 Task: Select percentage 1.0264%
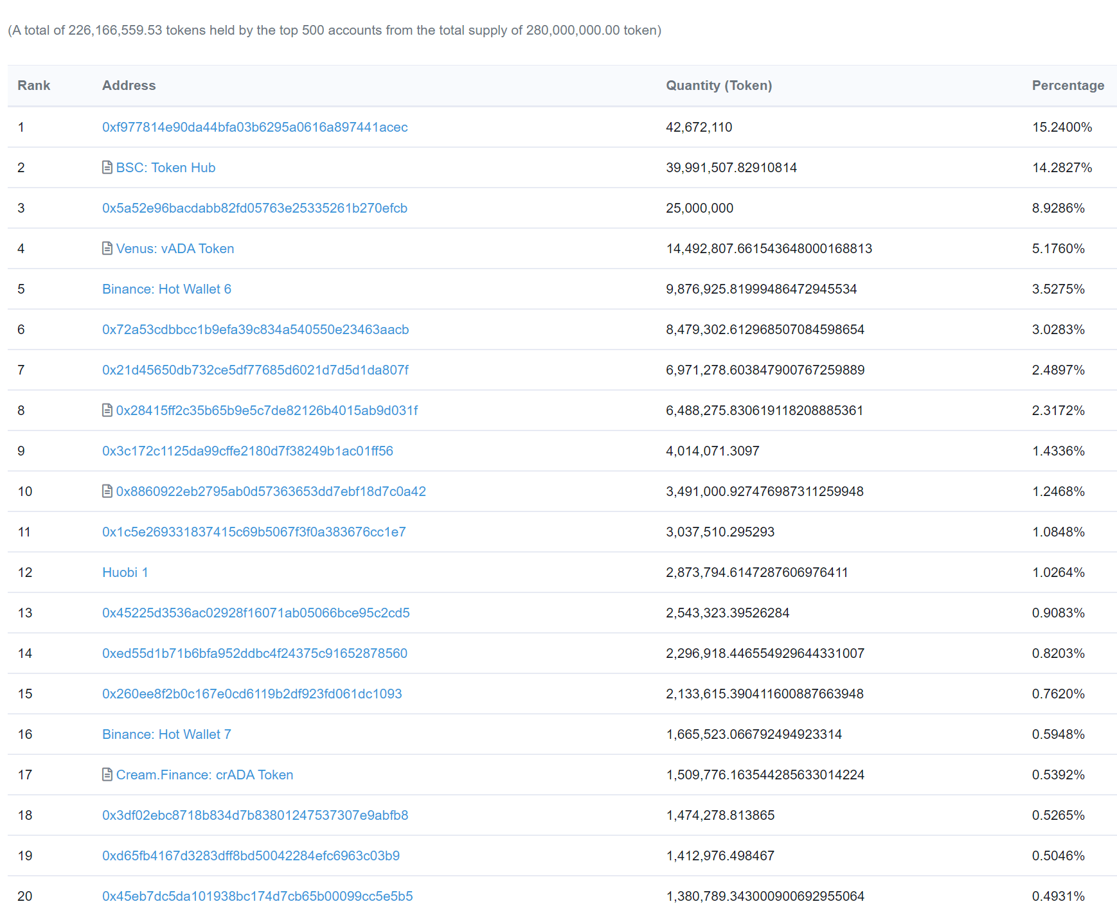[x=1059, y=572]
